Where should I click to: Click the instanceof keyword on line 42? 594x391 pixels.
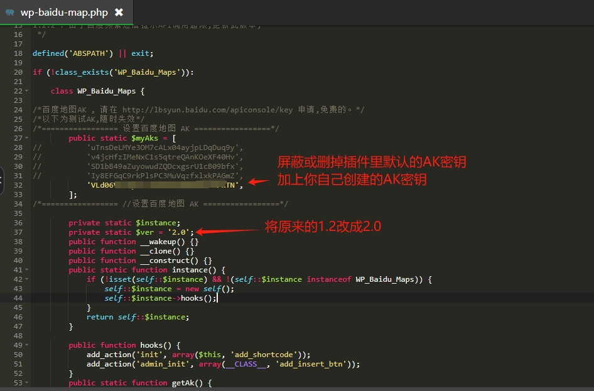tap(329, 279)
